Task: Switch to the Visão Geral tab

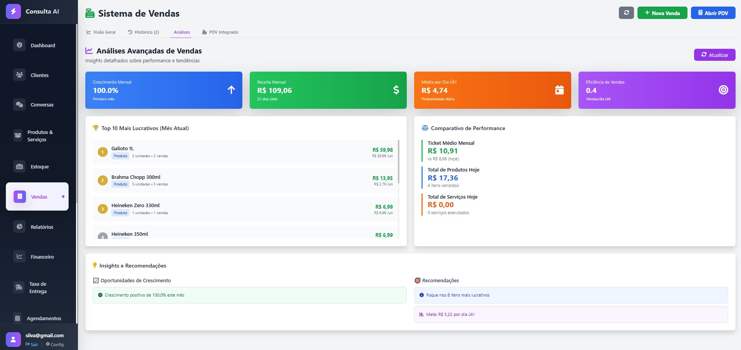Action: [101, 32]
